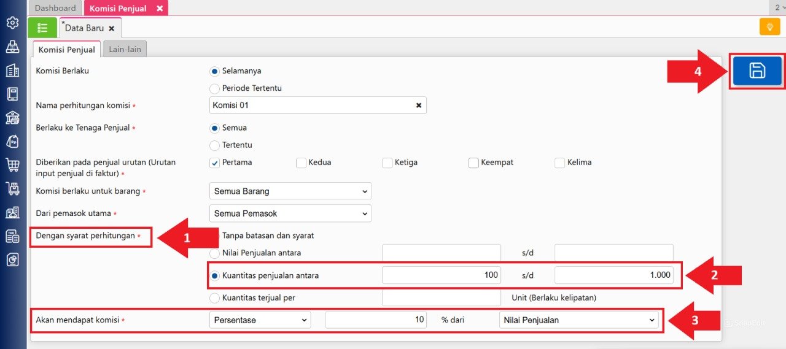Open the Komisi Penjual form sub-tab
Screen dimensions: 786x349
(x=66, y=50)
